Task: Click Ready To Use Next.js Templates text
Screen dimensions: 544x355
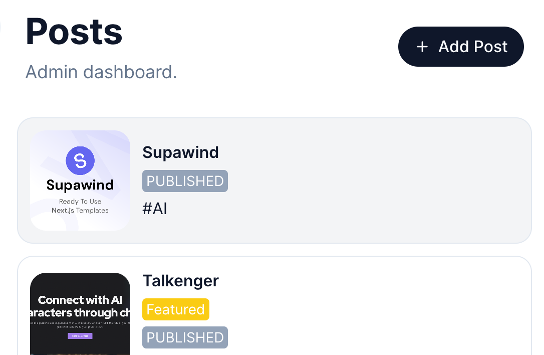Action: (80, 206)
